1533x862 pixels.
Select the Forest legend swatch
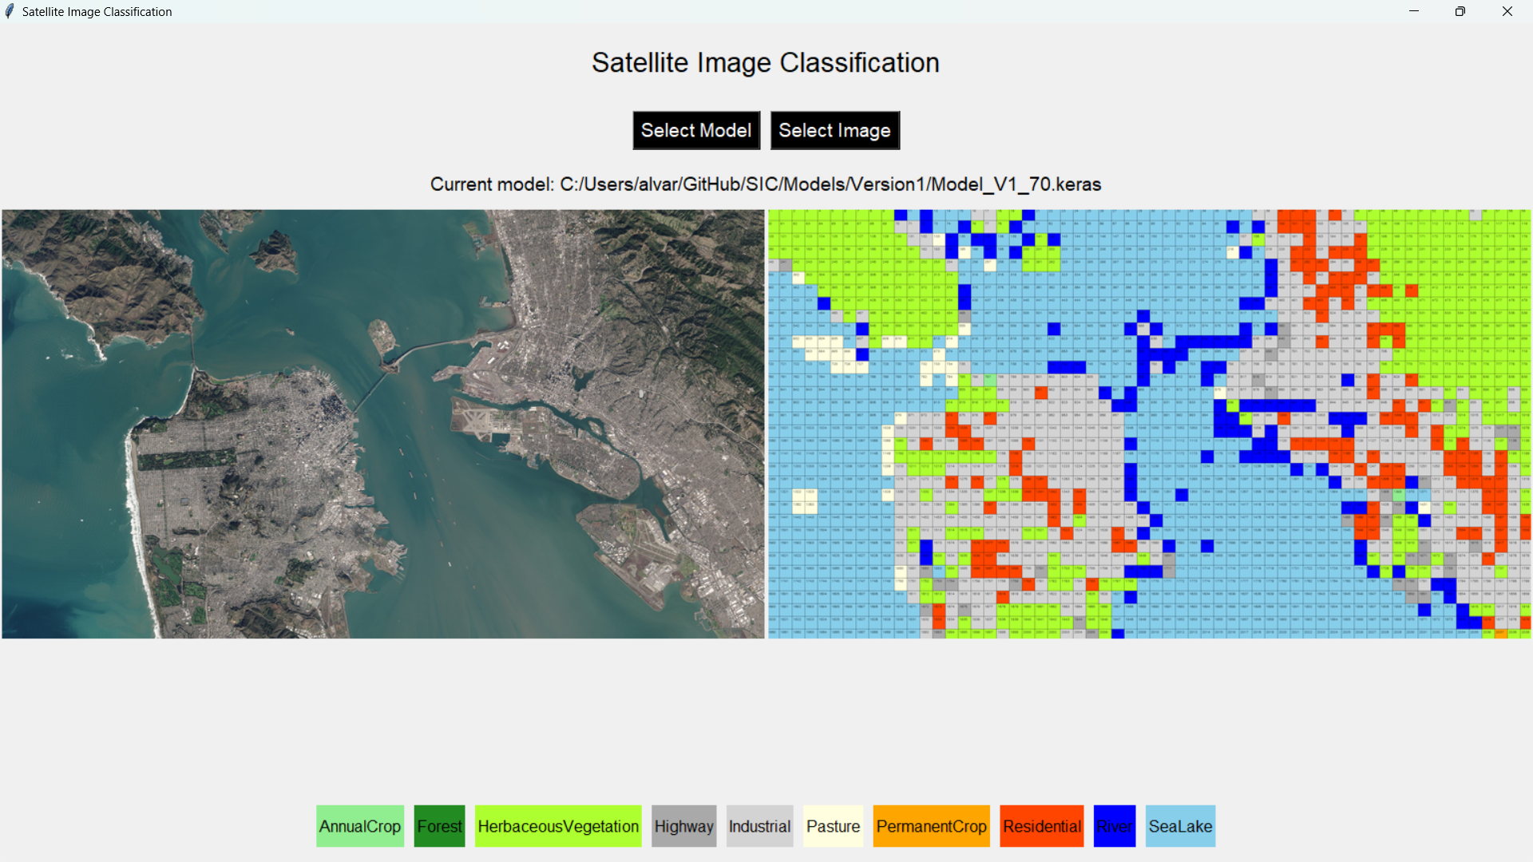click(x=439, y=826)
